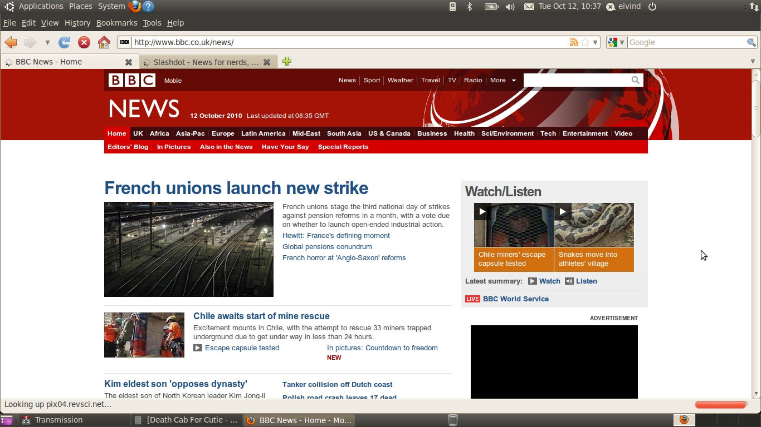Open Chile awaits start of mine rescue

point(261,316)
